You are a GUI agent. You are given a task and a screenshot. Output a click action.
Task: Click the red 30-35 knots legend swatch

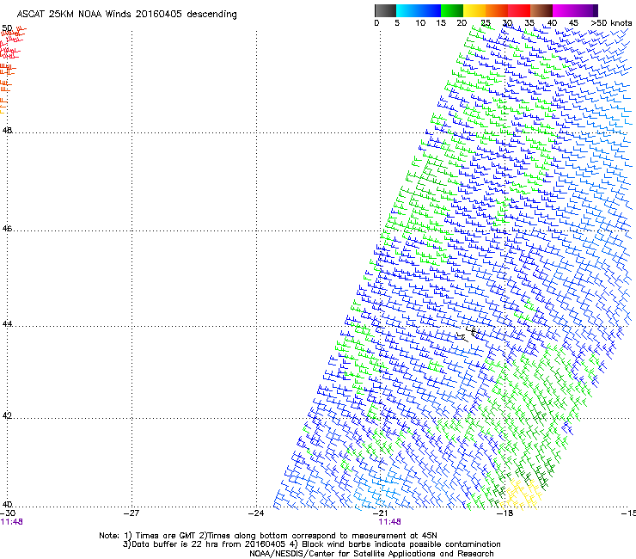(519, 10)
